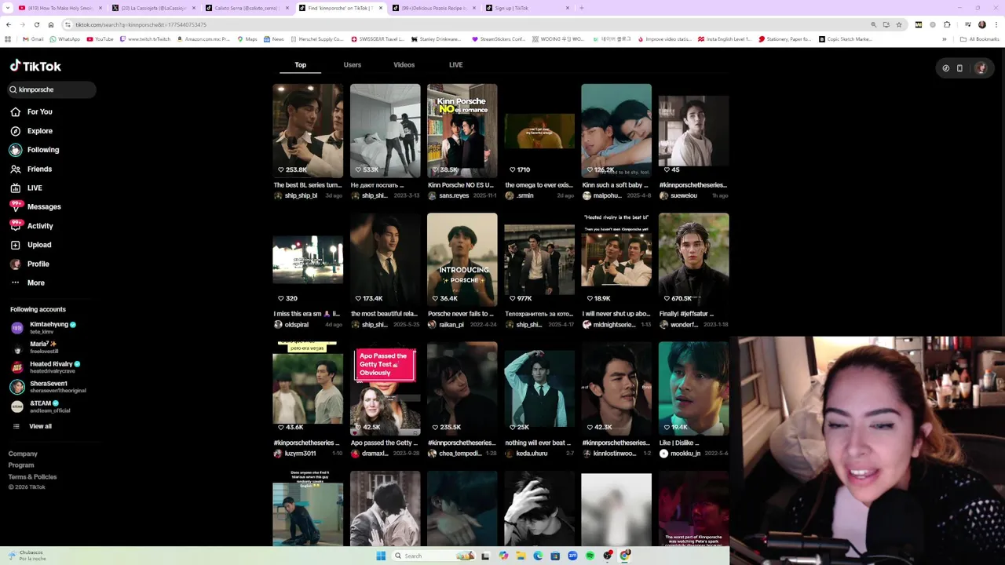Open the Friends page
This screenshot has height=565, width=1005.
click(x=31, y=169)
